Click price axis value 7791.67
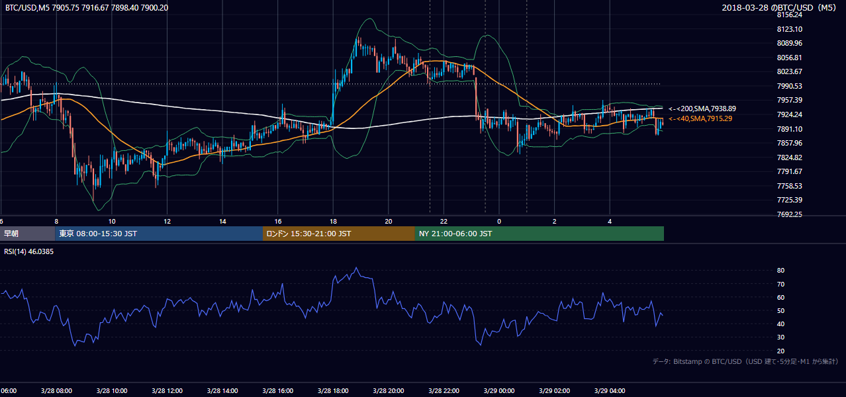The image size is (846, 397). pos(790,171)
